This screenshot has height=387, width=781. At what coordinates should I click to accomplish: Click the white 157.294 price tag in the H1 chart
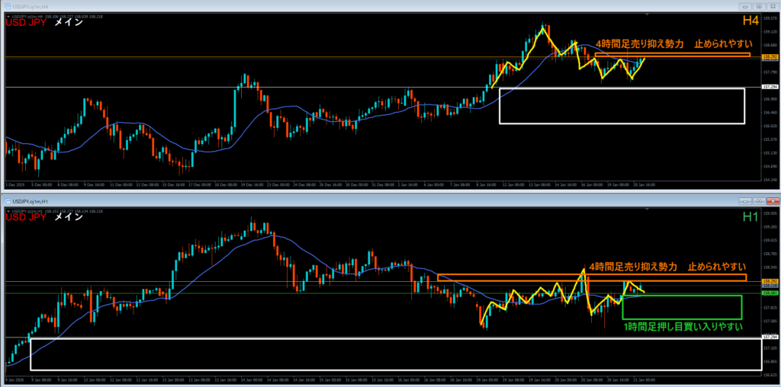770,337
